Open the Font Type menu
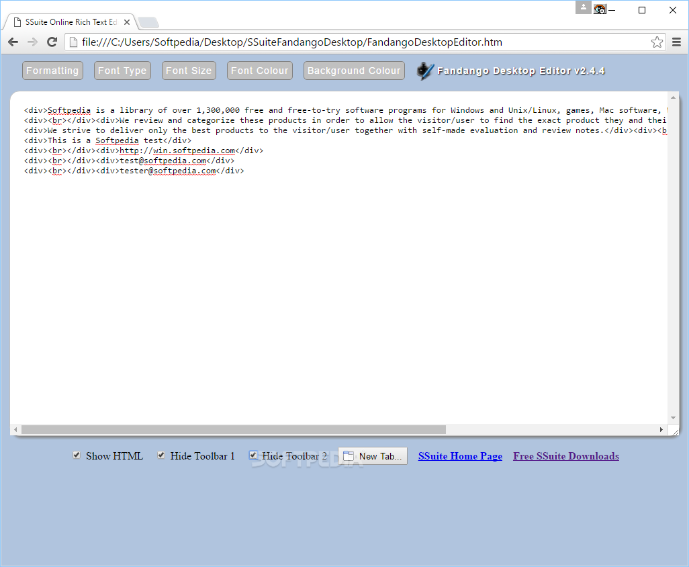Screen dimensions: 689x567 point(122,71)
